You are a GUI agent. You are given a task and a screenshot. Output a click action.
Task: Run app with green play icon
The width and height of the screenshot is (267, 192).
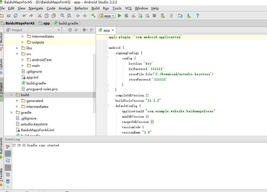tap(120, 16)
